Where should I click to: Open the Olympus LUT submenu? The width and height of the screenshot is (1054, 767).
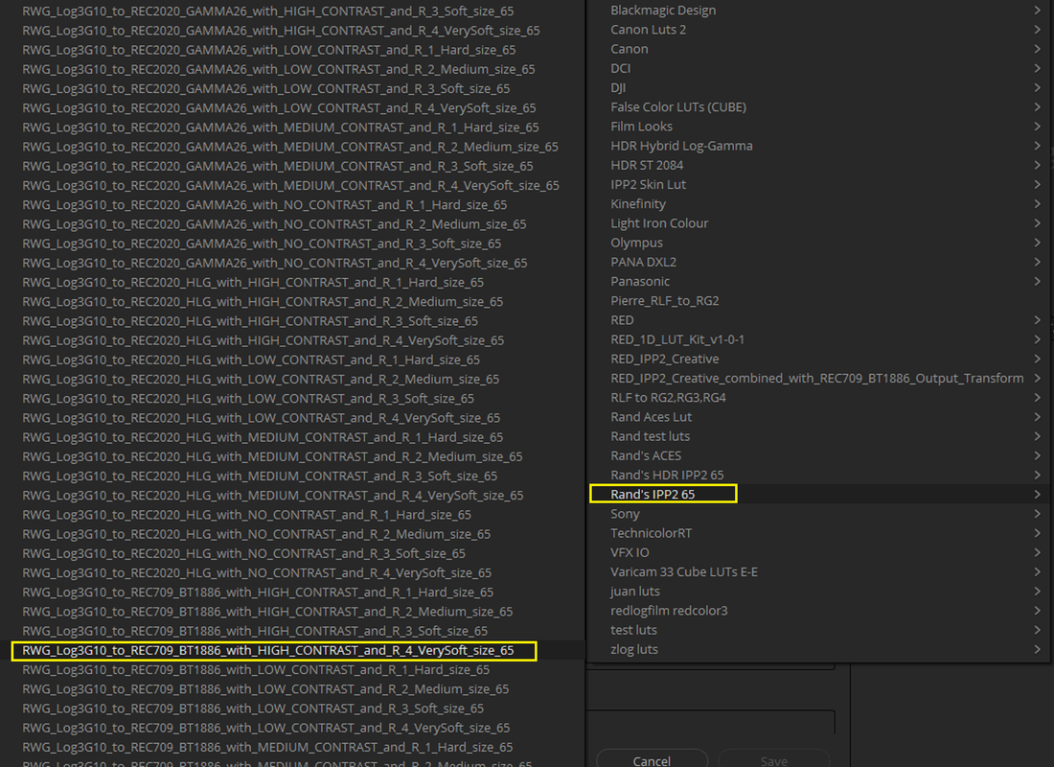coord(818,243)
